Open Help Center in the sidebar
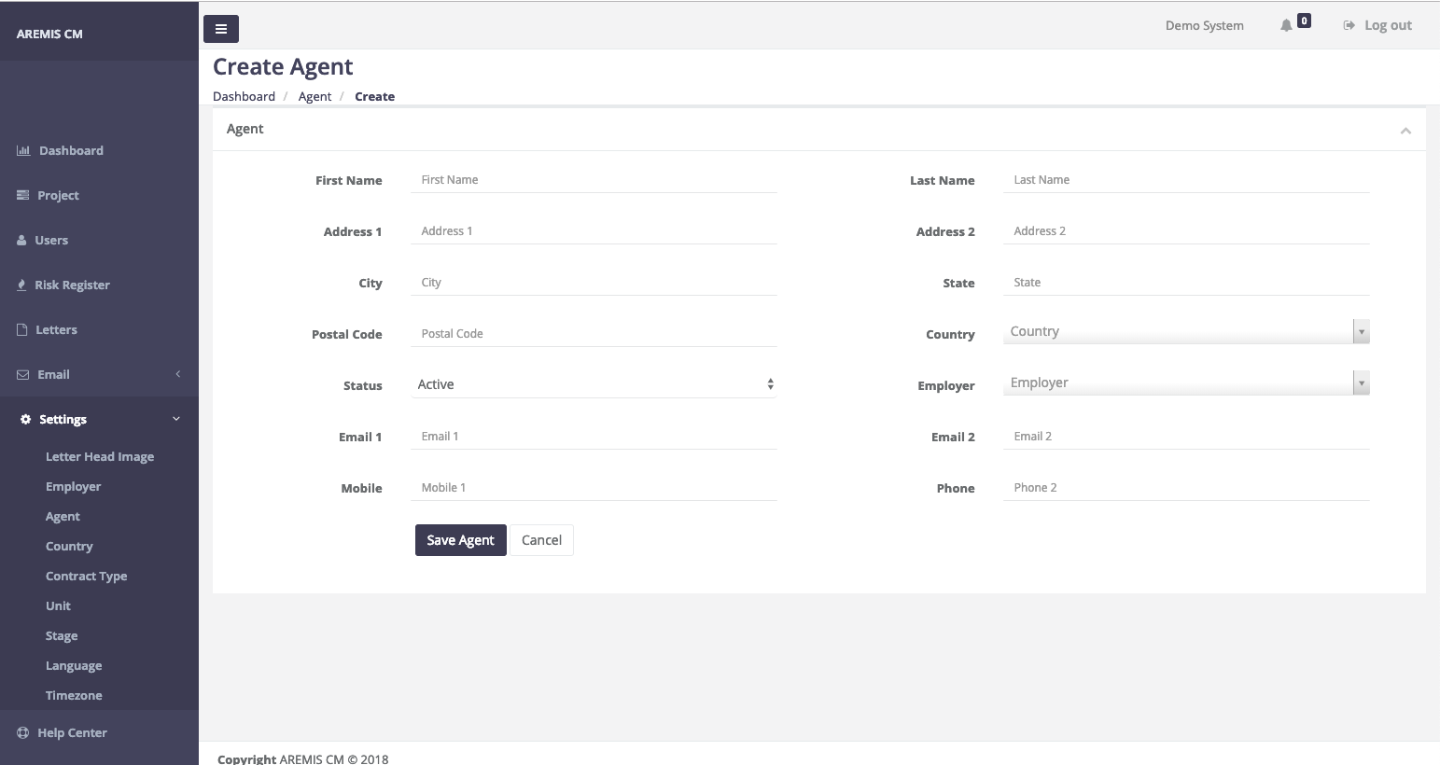The image size is (1440, 765). pyautogui.click(x=72, y=732)
